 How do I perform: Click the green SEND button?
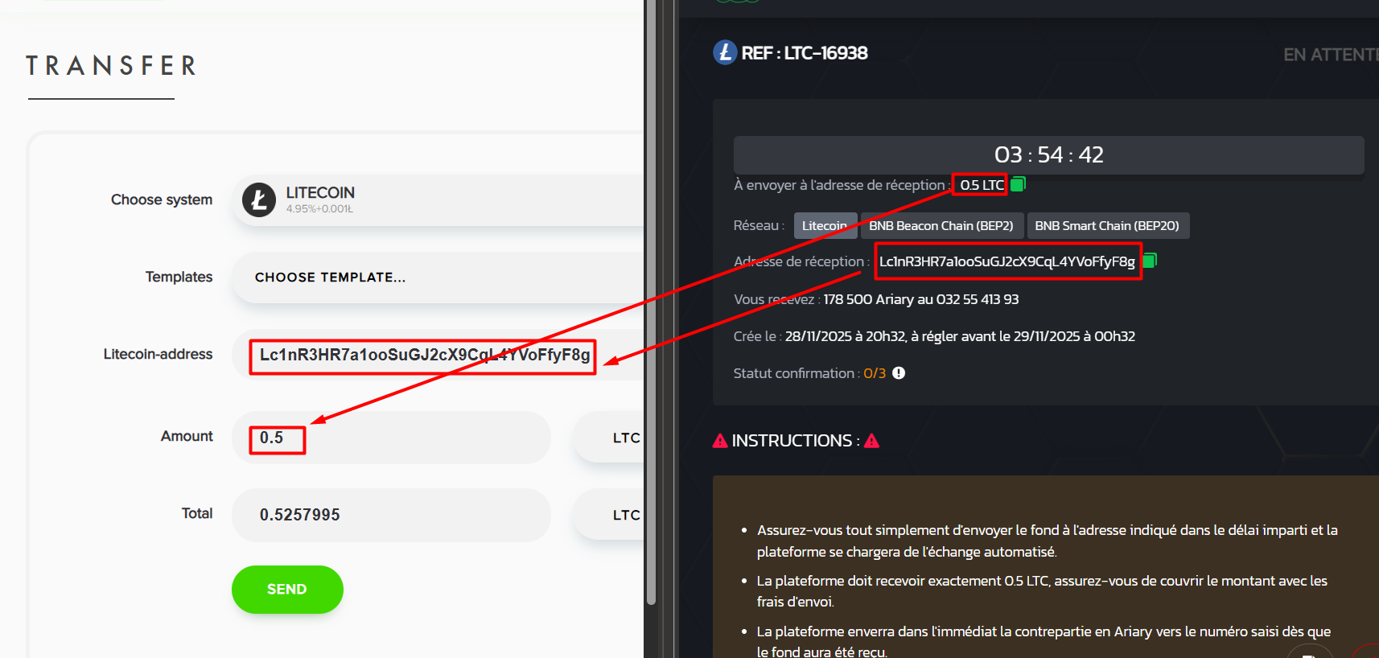coord(287,590)
